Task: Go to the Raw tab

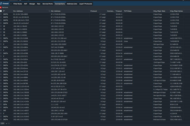Action: 39,4
